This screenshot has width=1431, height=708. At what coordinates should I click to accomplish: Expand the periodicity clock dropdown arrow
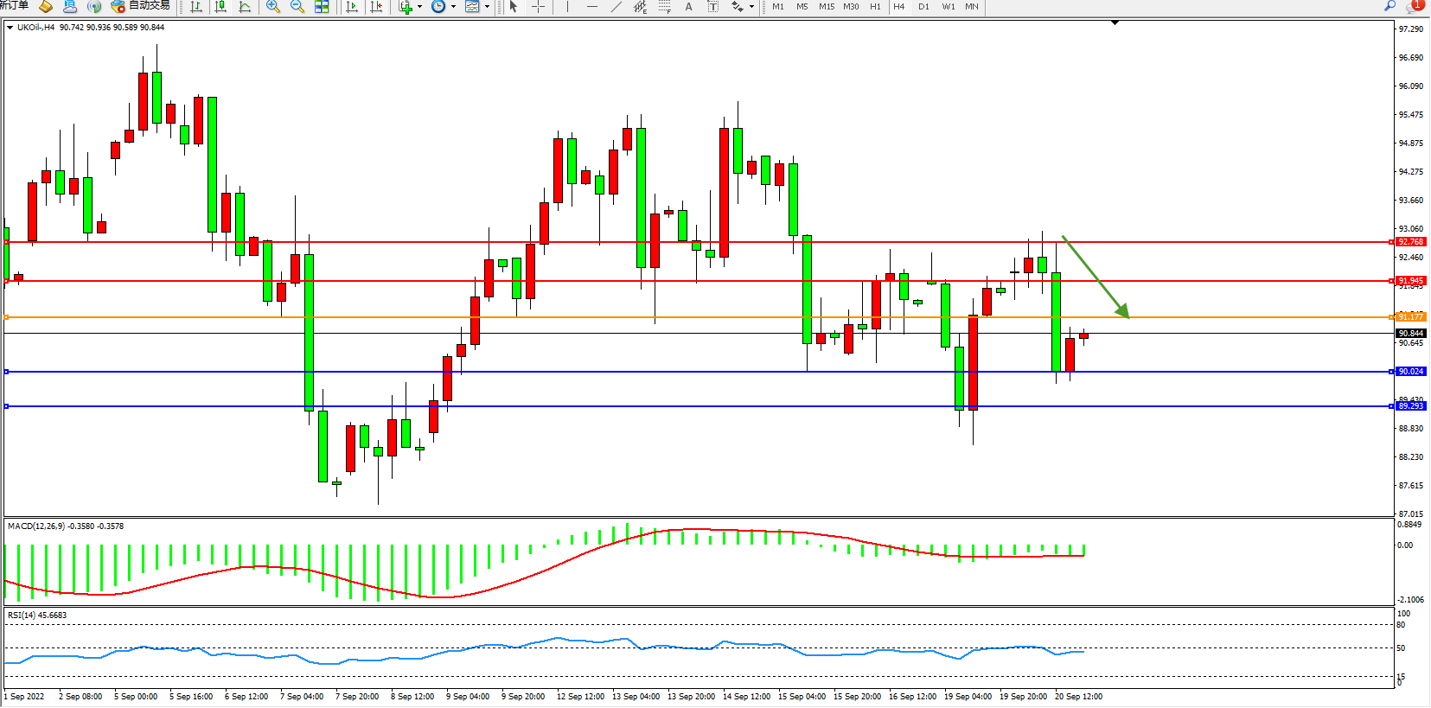(453, 7)
